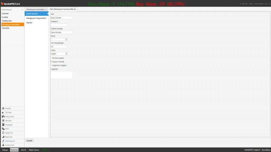
Task: Tick the Değerleri Değiştir checkbox
Action: coord(51,65)
